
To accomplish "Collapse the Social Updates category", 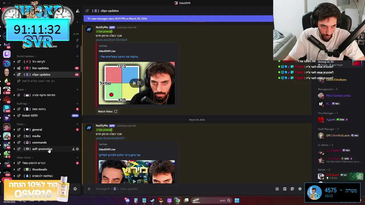I will point(27,56).
